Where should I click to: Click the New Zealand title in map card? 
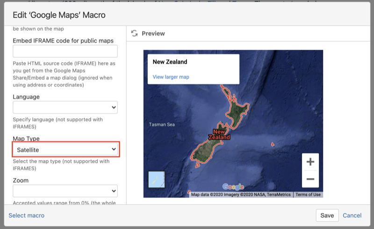(170, 62)
